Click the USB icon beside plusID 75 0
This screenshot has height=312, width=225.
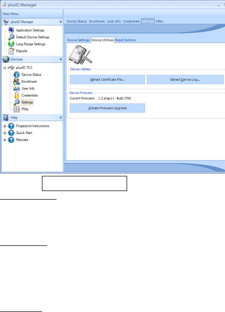pos(11,68)
